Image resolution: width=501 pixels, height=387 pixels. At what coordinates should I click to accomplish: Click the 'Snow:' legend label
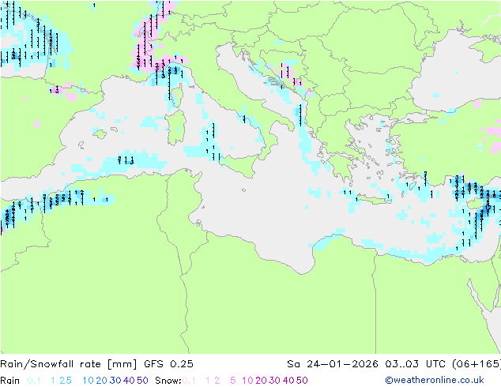click(x=168, y=381)
